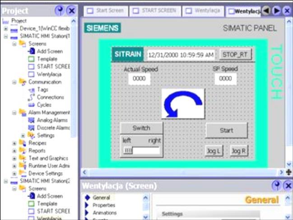Select the SP Speed value field

226,79
